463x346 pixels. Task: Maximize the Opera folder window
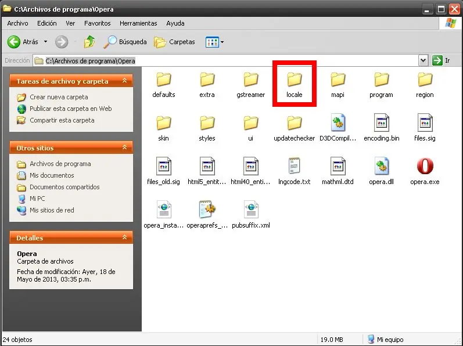click(441, 9)
